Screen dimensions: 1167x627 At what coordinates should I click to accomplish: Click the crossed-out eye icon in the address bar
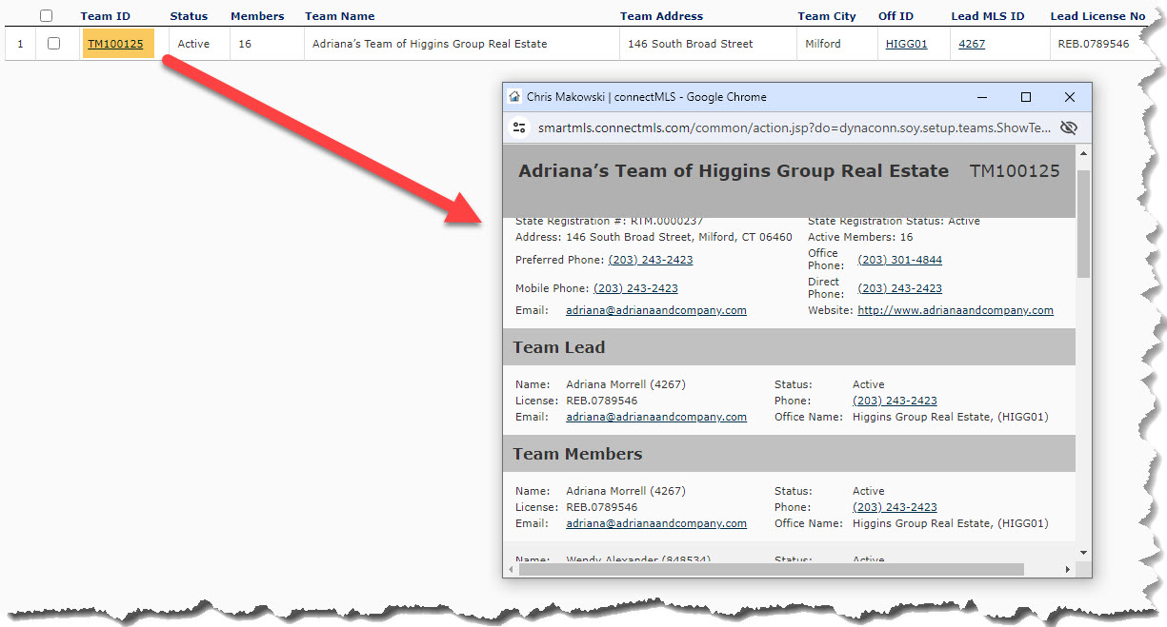click(x=1068, y=127)
